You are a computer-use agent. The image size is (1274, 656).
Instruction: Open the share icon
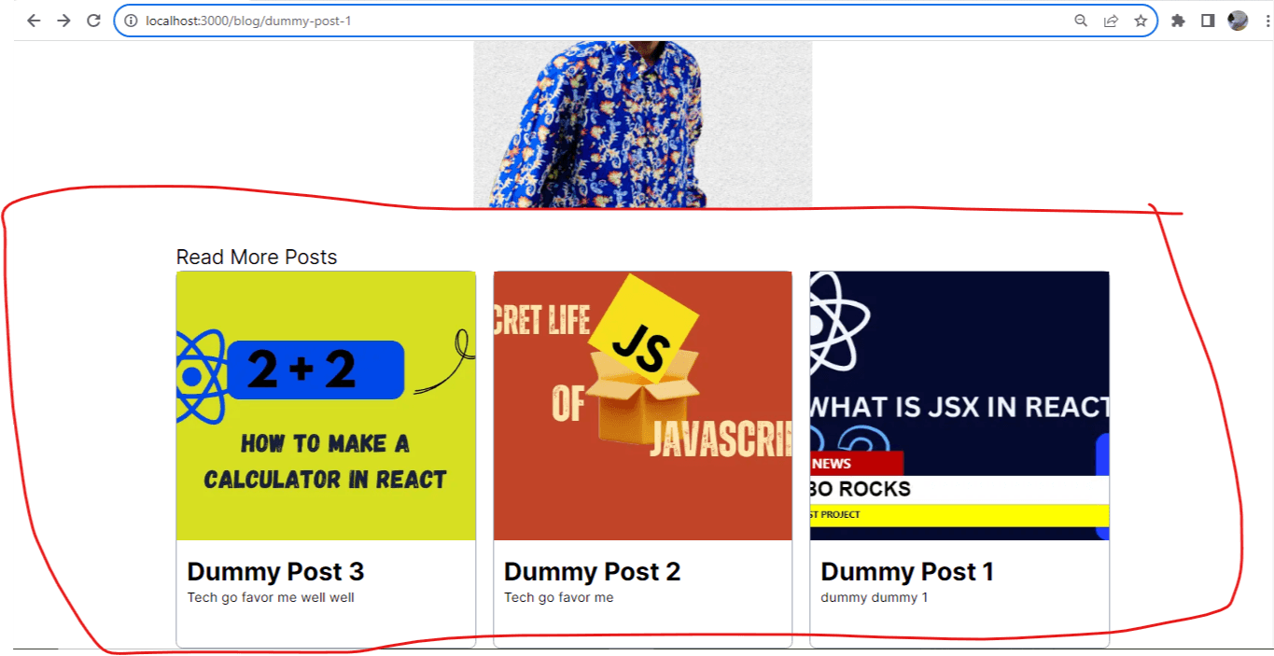click(x=1110, y=20)
